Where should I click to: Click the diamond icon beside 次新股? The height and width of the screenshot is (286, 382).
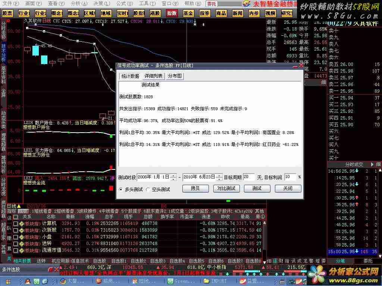pyautogui.click(x=21, y=230)
